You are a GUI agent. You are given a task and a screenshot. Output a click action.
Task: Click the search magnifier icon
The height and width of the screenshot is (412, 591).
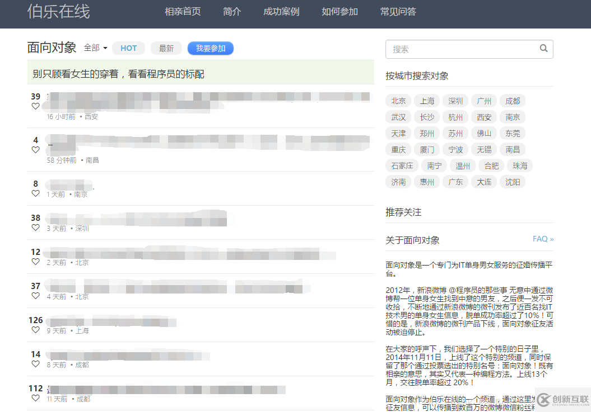pos(543,48)
